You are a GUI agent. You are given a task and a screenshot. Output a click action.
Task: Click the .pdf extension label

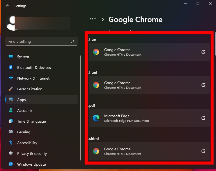point(92,105)
